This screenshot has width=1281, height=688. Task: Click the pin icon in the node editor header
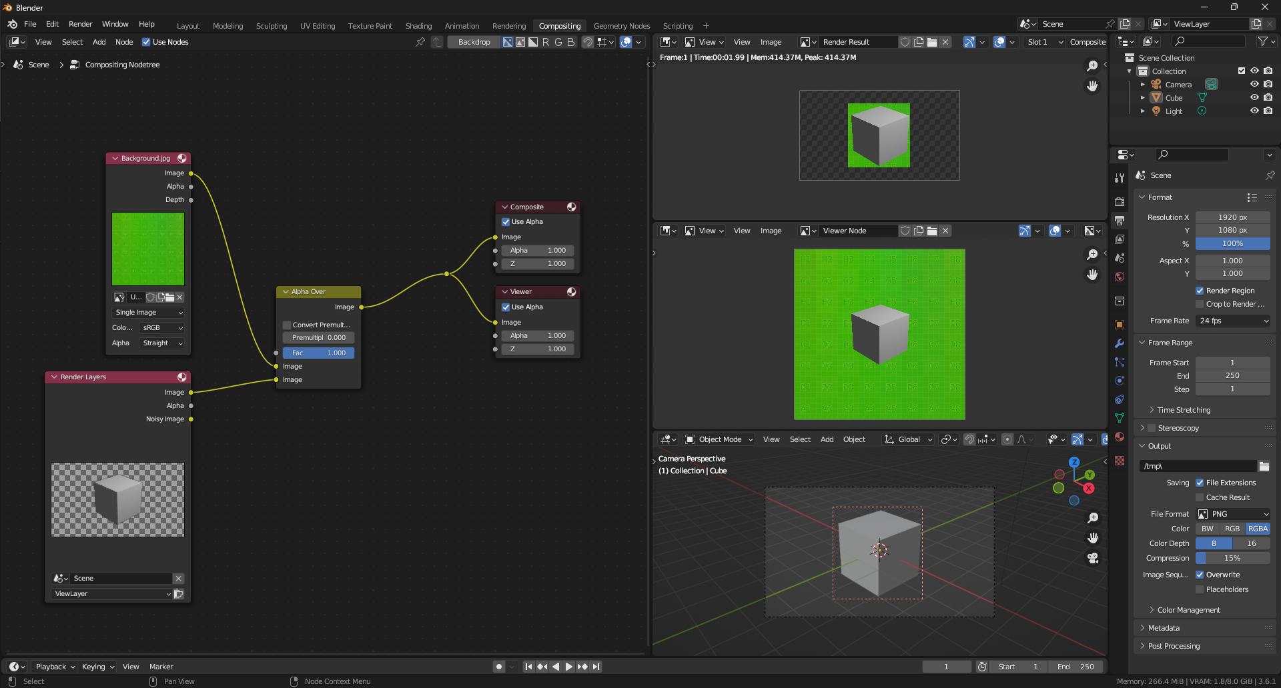(x=420, y=42)
